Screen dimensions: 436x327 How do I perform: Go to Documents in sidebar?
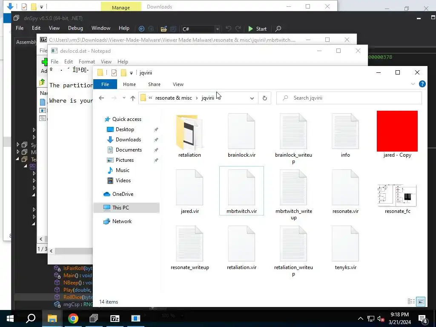[129, 150]
